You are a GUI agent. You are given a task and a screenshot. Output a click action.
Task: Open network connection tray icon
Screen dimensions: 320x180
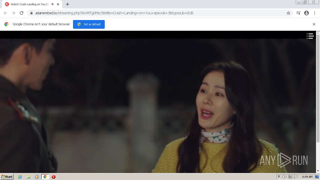tap(290, 177)
